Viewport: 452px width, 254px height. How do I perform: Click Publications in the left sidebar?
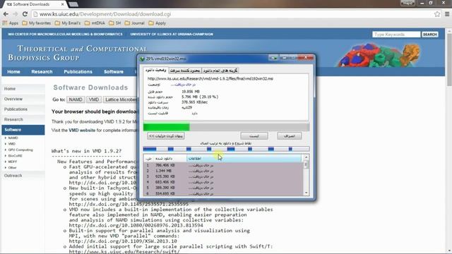(x=23, y=109)
